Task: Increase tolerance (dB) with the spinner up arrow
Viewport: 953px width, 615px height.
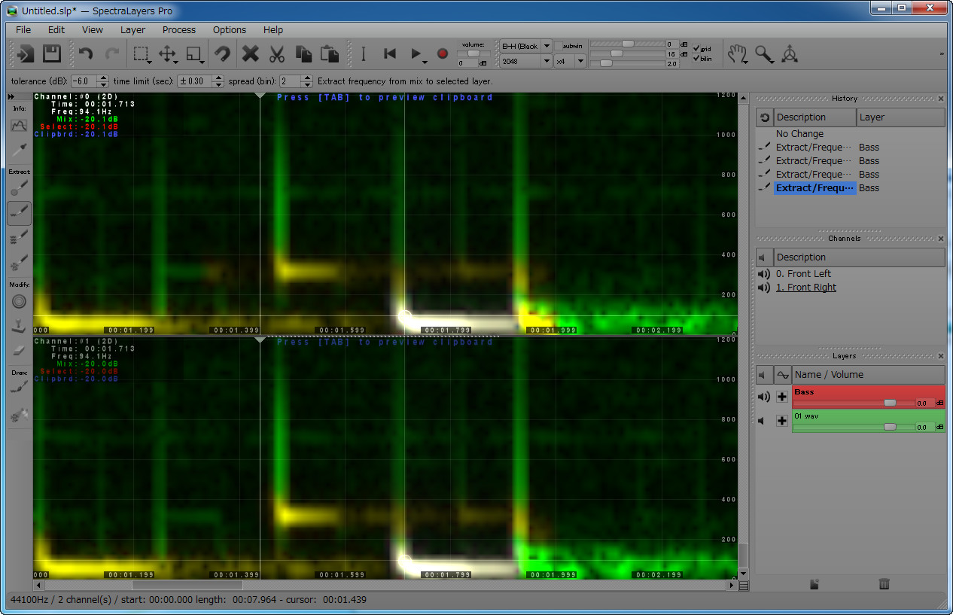Action: coord(103,78)
